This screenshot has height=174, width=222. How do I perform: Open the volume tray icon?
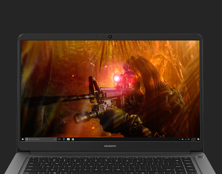click(188, 139)
